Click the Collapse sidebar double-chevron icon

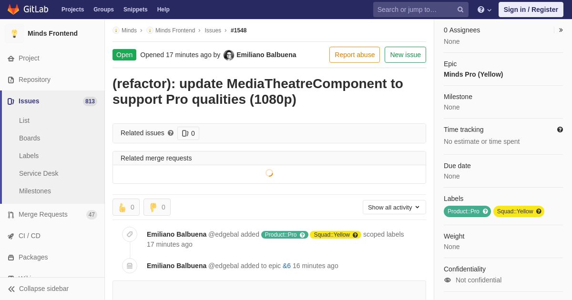click(11, 289)
